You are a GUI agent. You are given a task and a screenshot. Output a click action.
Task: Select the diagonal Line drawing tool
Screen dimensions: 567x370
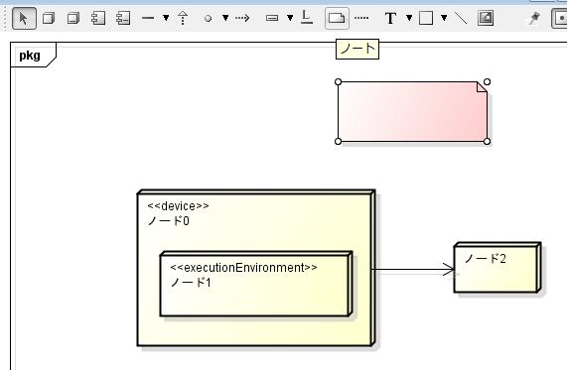[x=461, y=18]
